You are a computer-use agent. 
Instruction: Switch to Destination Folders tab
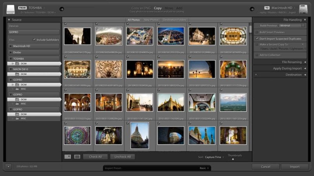pos(174,20)
